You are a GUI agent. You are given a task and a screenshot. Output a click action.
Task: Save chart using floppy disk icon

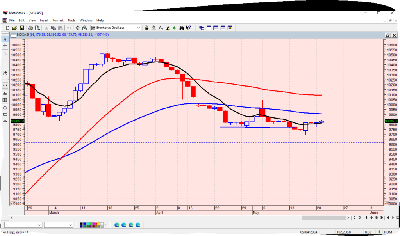click(x=22, y=28)
